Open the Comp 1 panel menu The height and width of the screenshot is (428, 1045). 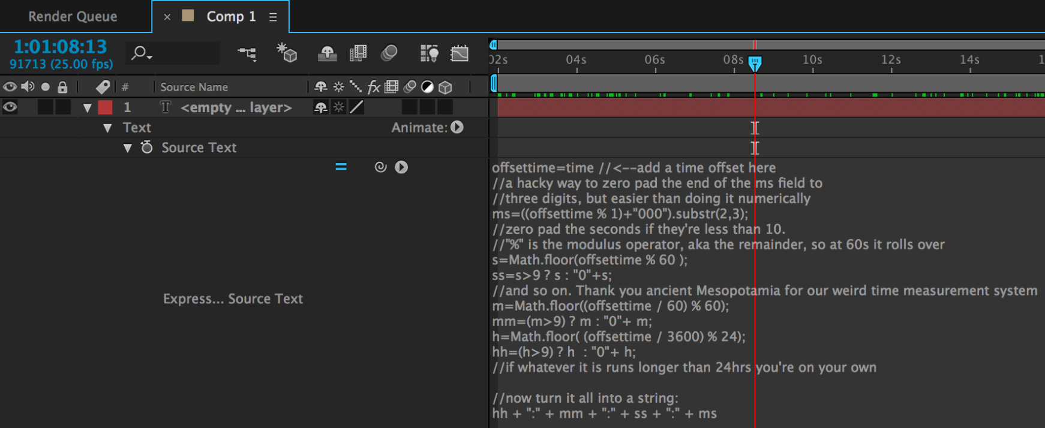tap(273, 17)
